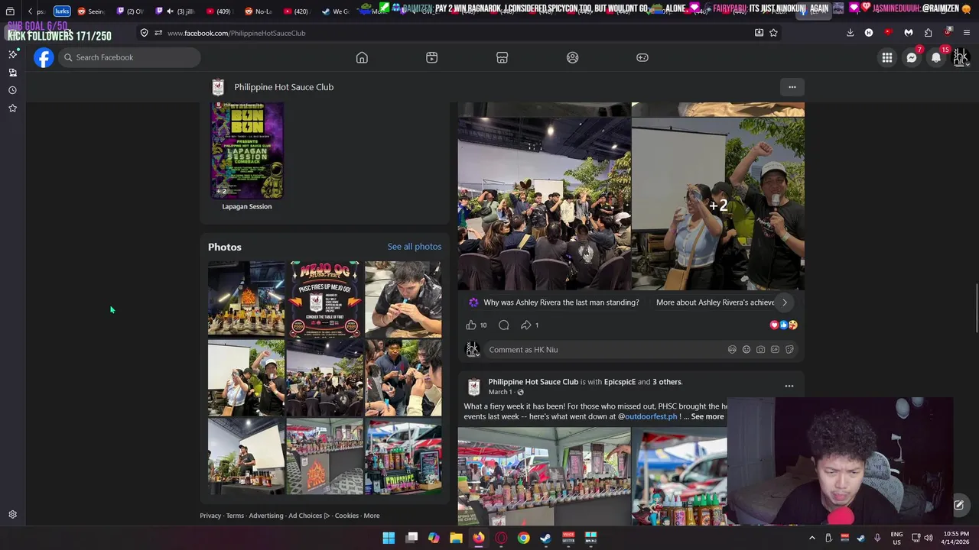
Task: Show hidden system tray icons chevron
Action: point(812,538)
